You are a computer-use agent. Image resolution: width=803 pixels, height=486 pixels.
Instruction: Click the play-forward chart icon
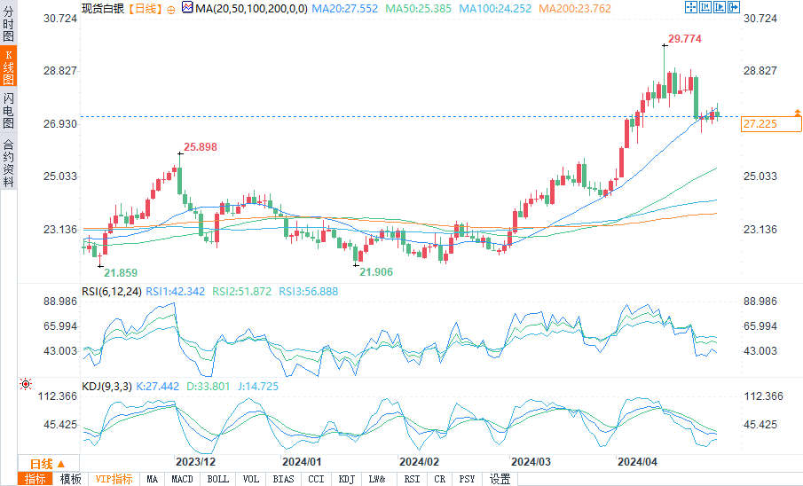[720, 7]
